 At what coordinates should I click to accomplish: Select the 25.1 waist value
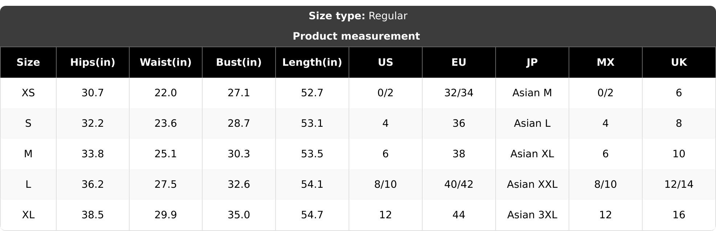point(166,154)
